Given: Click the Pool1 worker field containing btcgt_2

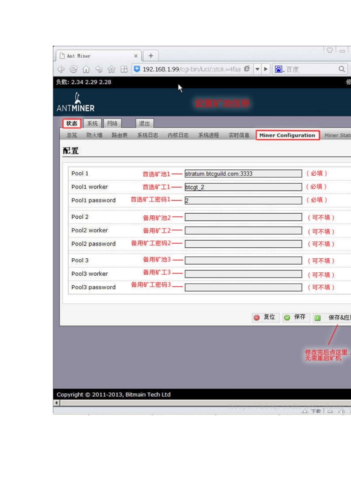Looking at the screenshot, I should click(243, 187).
